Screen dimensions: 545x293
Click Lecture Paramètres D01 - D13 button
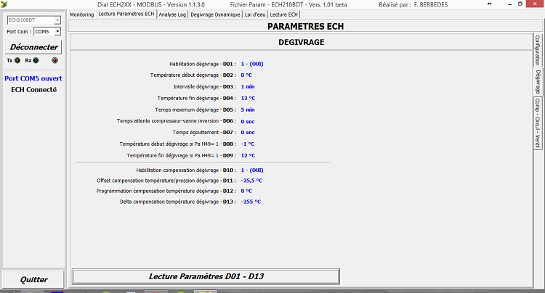click(x=206, y=276)
